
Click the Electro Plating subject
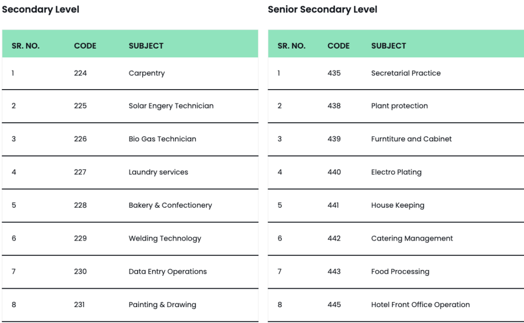tap(396, 172)
